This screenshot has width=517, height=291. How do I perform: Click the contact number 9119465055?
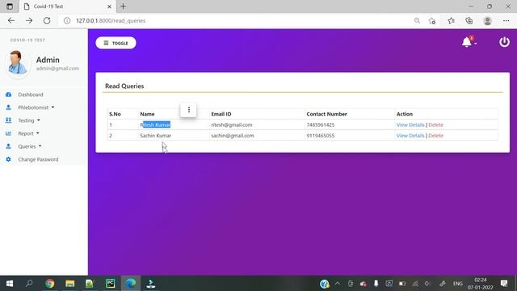(x=320, y=136)
